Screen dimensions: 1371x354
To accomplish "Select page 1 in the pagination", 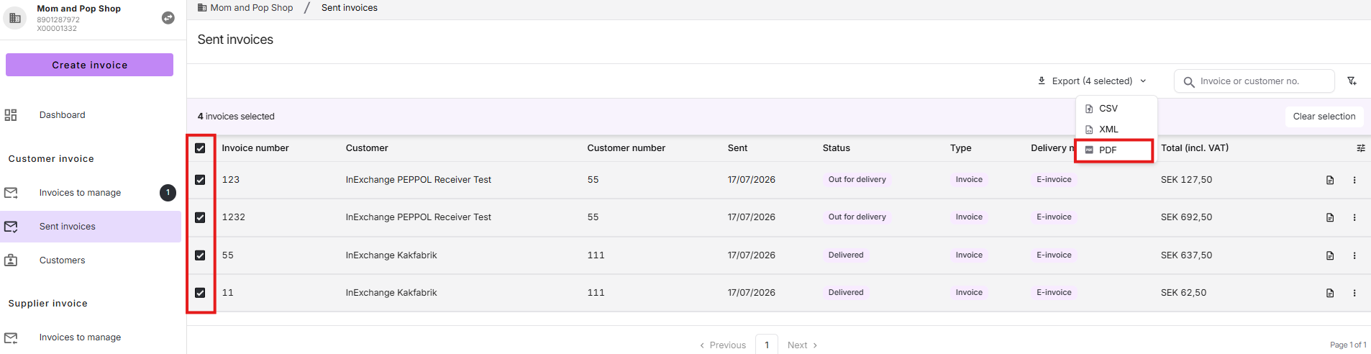I will pos(767,345).
